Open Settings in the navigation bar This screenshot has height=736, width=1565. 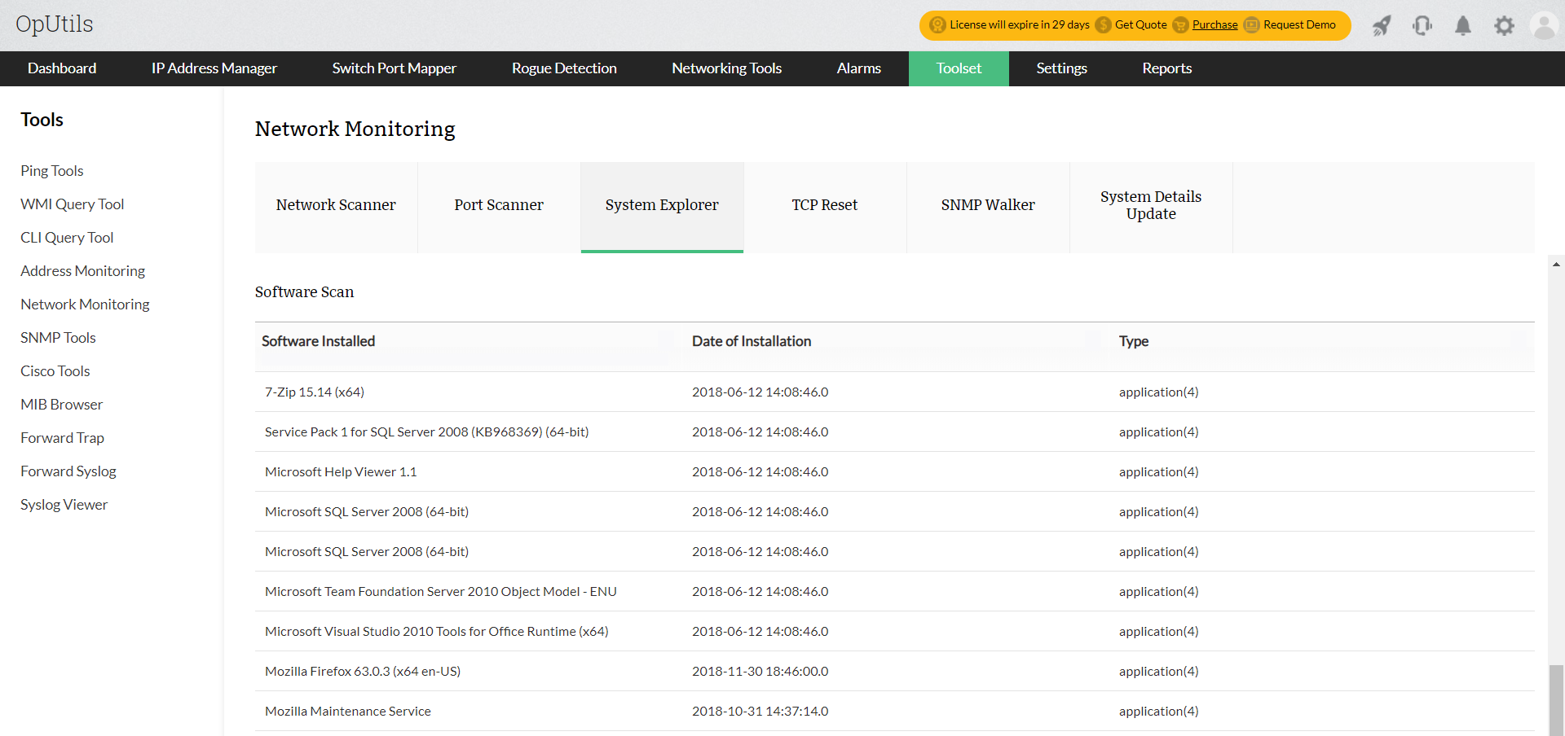(x=1062, y=68)
